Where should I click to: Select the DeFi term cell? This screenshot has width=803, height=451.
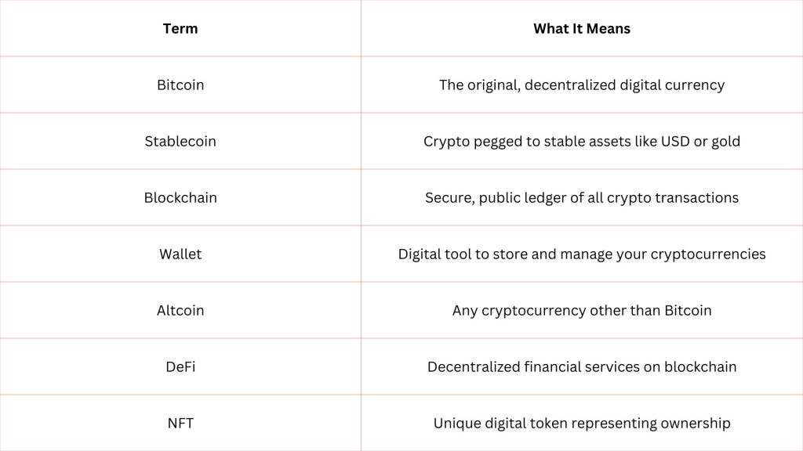point(180,366)
